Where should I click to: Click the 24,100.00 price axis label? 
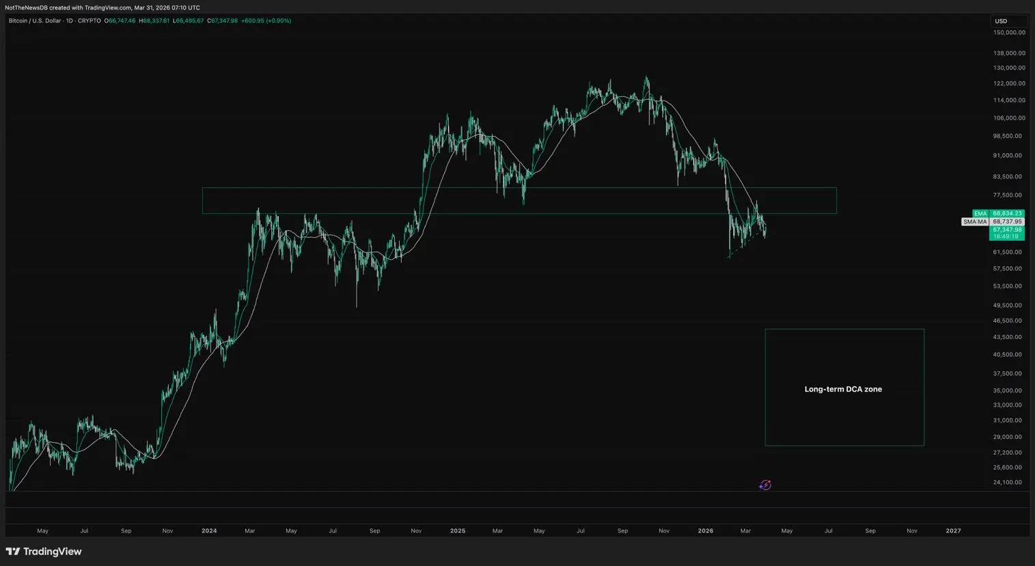click(1008, 482)
